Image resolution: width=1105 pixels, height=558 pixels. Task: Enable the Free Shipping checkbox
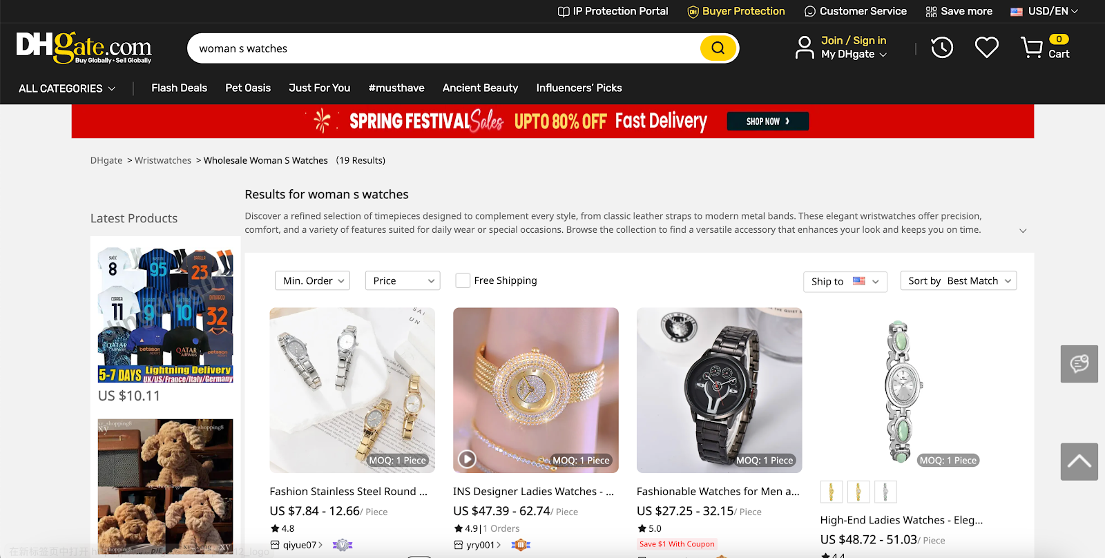point(463,280)
